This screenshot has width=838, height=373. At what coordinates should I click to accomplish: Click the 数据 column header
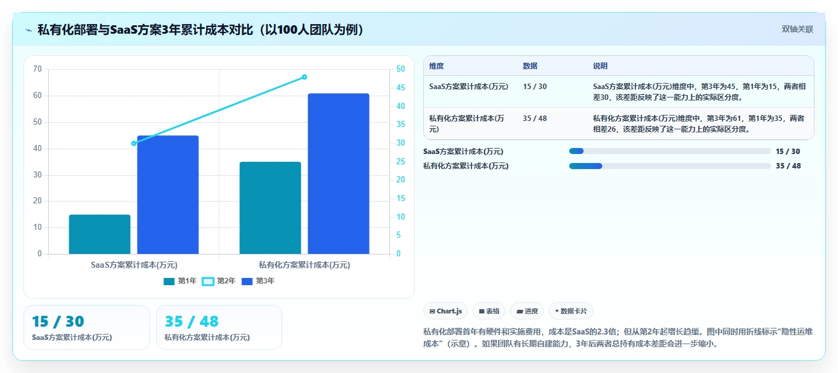[531, 66]
